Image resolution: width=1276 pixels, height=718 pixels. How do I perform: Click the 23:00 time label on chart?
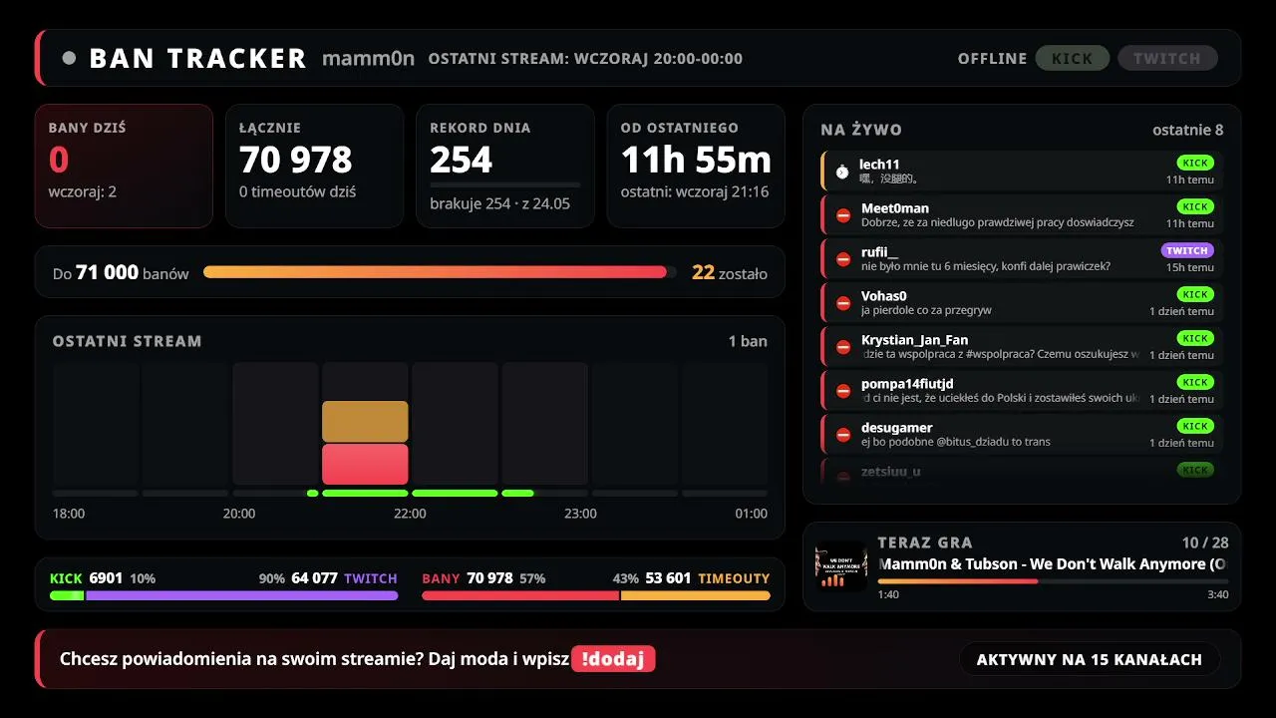click(580, 514)
